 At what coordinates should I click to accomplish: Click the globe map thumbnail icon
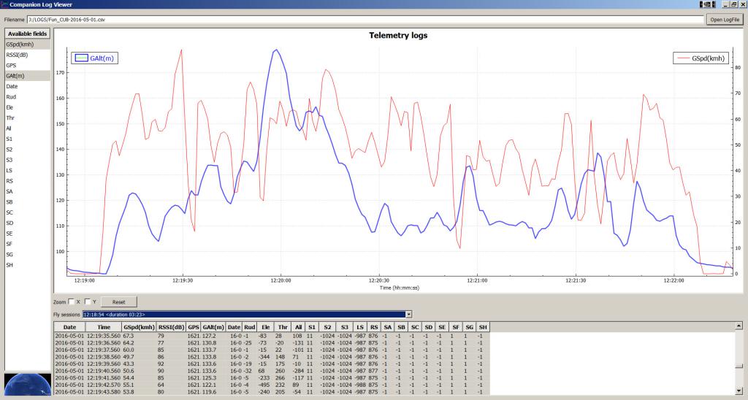click(x=28, y=384)
